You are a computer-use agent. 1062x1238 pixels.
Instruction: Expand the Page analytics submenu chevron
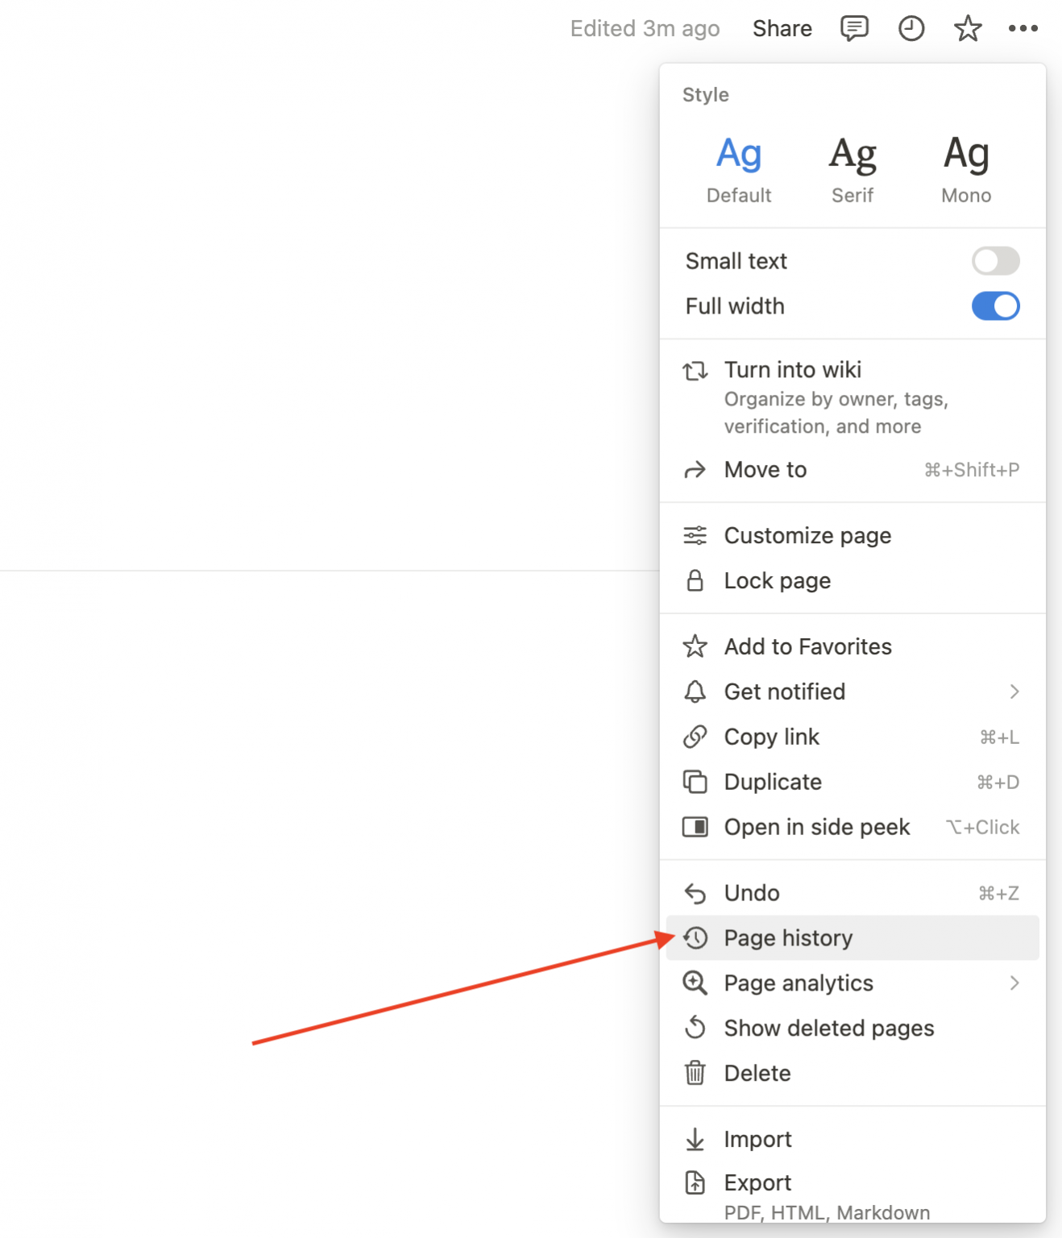[1014, 983]
